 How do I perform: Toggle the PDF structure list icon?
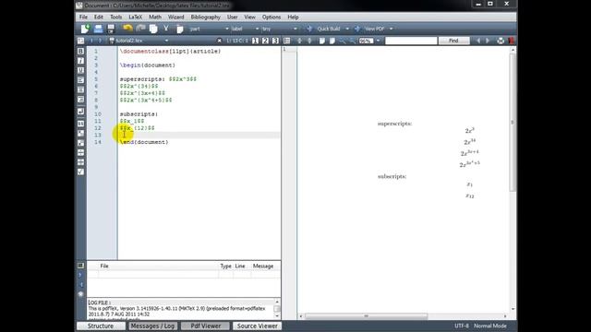(287, 41)
